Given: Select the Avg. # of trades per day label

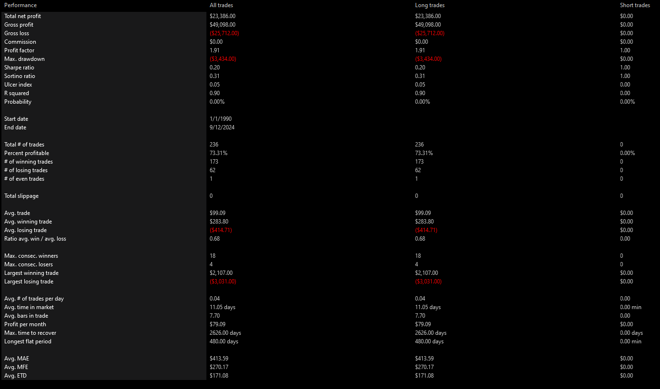Looking at the screenshot, I should coord(34,299).
